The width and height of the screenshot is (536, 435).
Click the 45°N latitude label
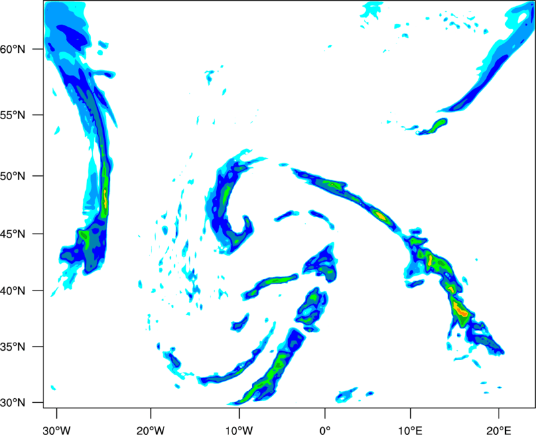click(x=13, y=234)
